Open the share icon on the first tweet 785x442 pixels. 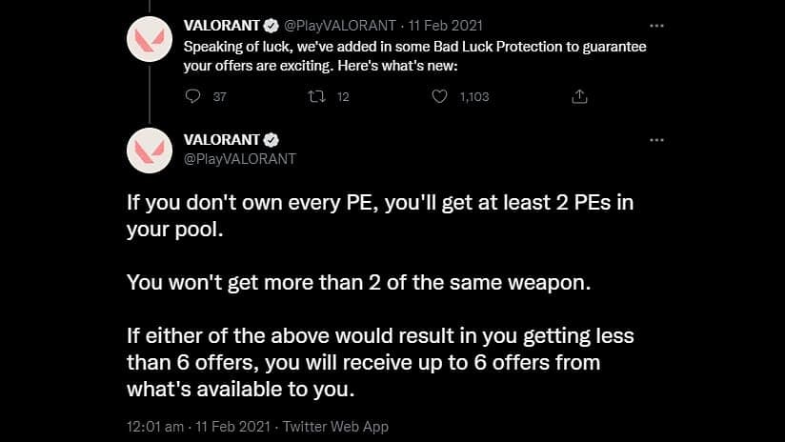(579, 96)
